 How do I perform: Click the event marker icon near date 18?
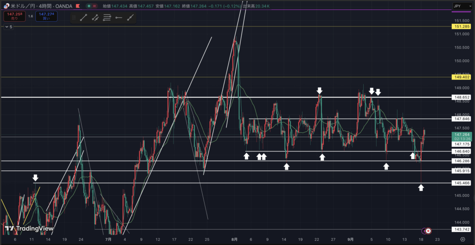pyautogui.click(x=429, y=230)
